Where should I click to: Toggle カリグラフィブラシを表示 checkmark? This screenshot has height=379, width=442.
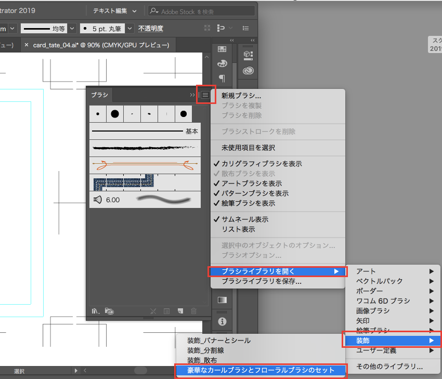click(262, 164)
